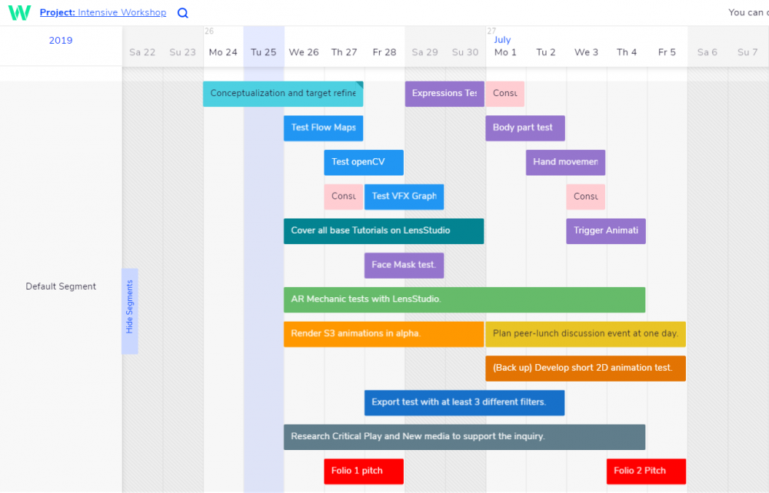
Task: Select the Face Mask test task
Action: [x=404, y=265]
